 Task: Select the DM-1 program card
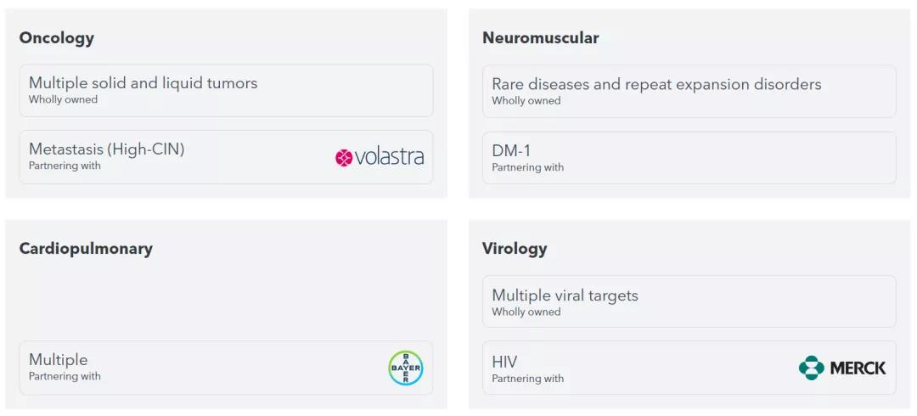[x=689, y=158]
